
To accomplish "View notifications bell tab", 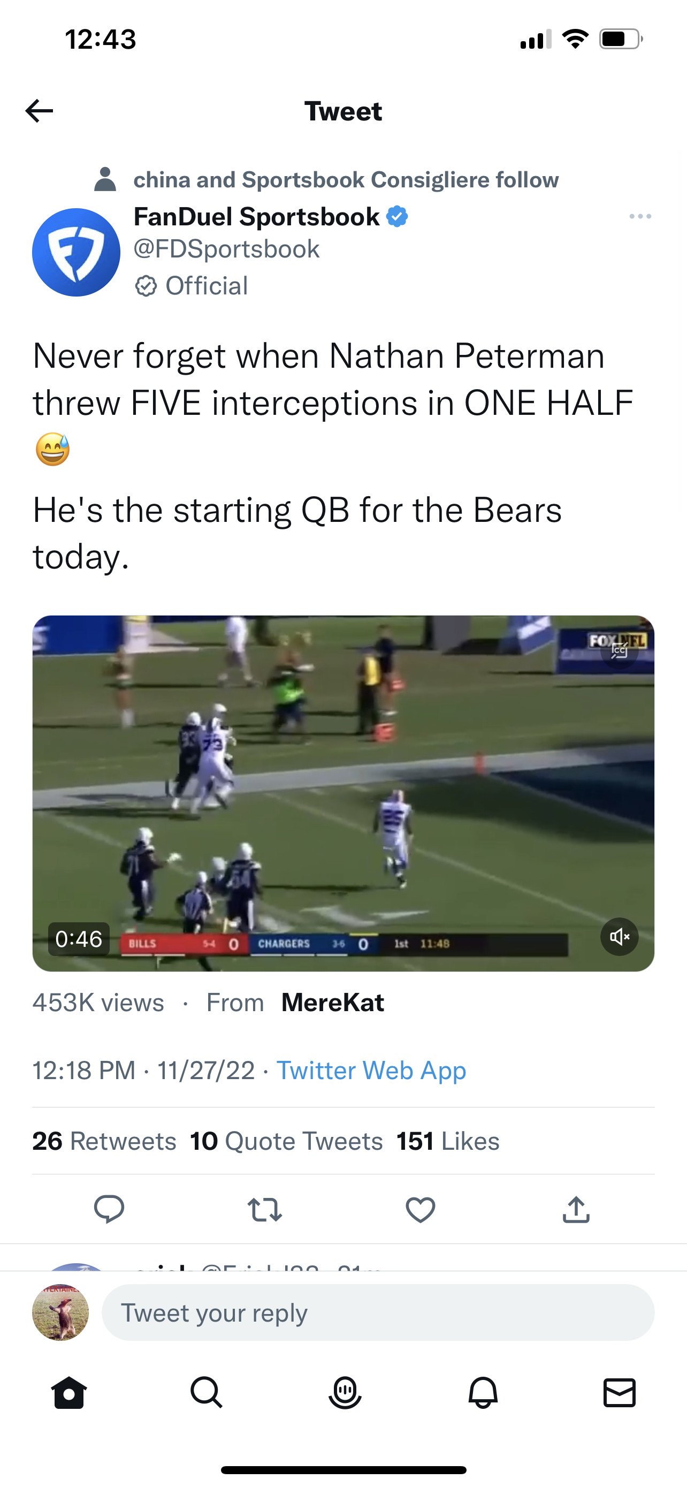I will click(483, 1393).
